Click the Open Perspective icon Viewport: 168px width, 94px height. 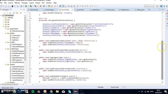pos(157,6)
